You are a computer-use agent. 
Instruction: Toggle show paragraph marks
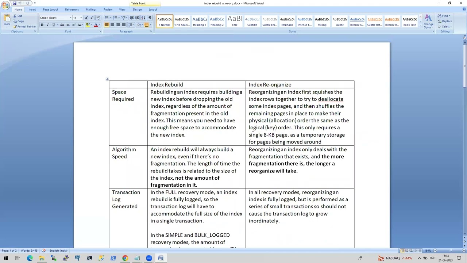click(x=150, y=18)
